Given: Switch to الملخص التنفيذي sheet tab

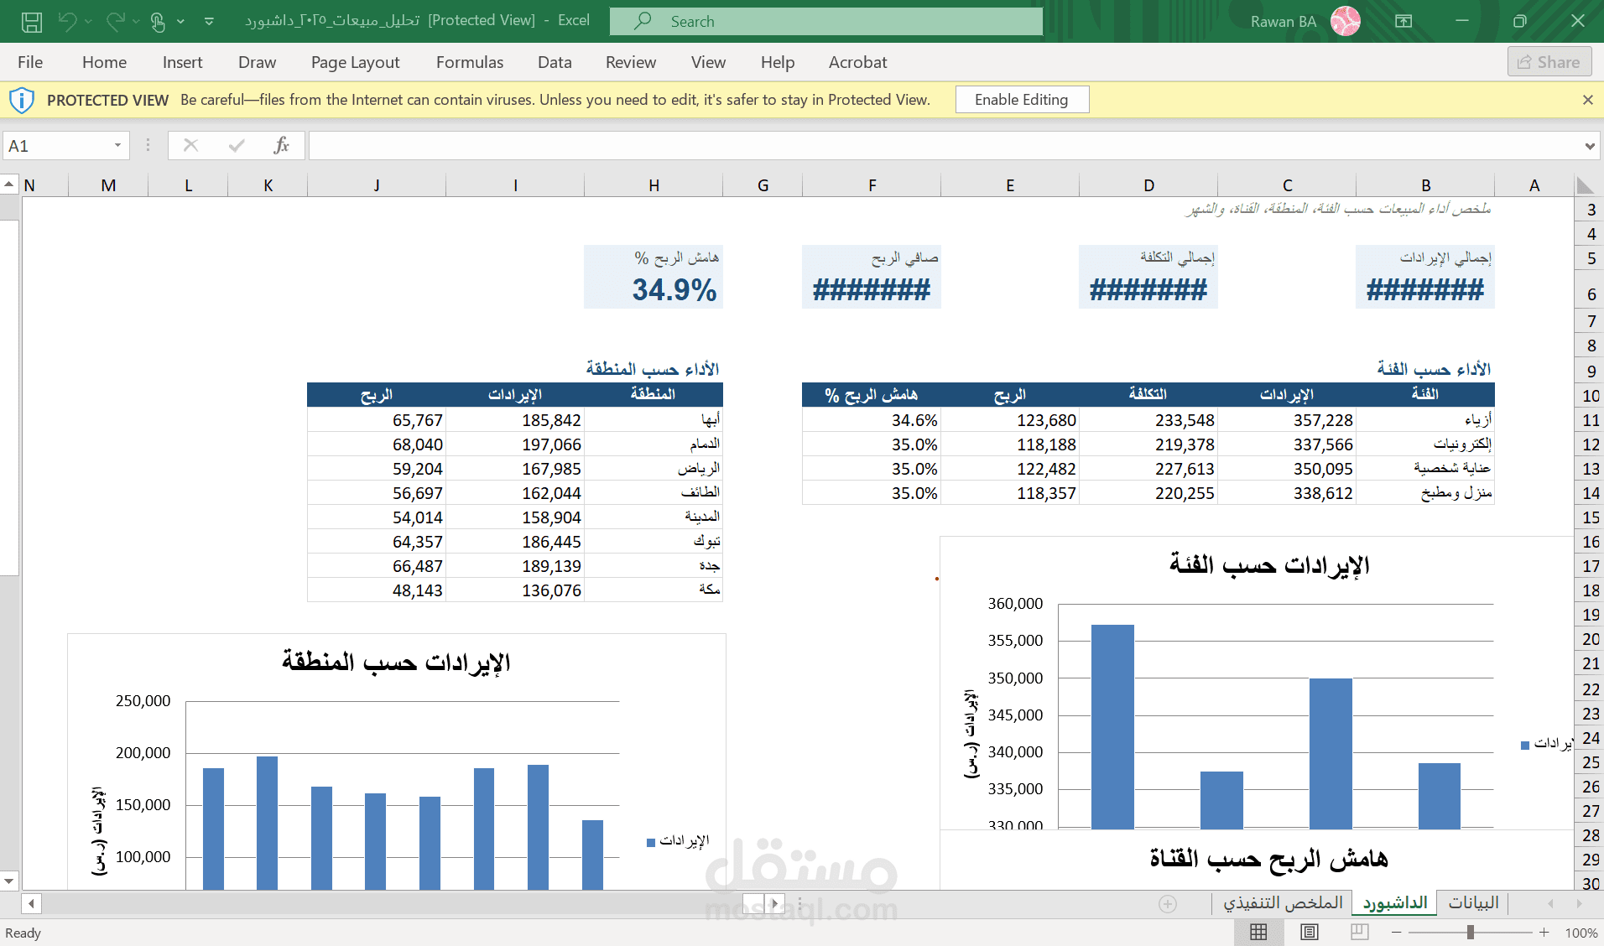Looking at the screenshot, I should point(1283,902).
